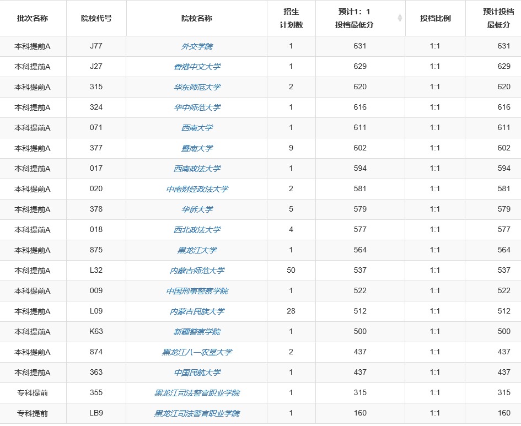Select the 西南大学 link
The width and height of the screenshot is (521, 426).
click(197, 128)
